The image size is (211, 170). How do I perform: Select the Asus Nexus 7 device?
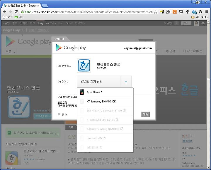[x=105, y=92]
